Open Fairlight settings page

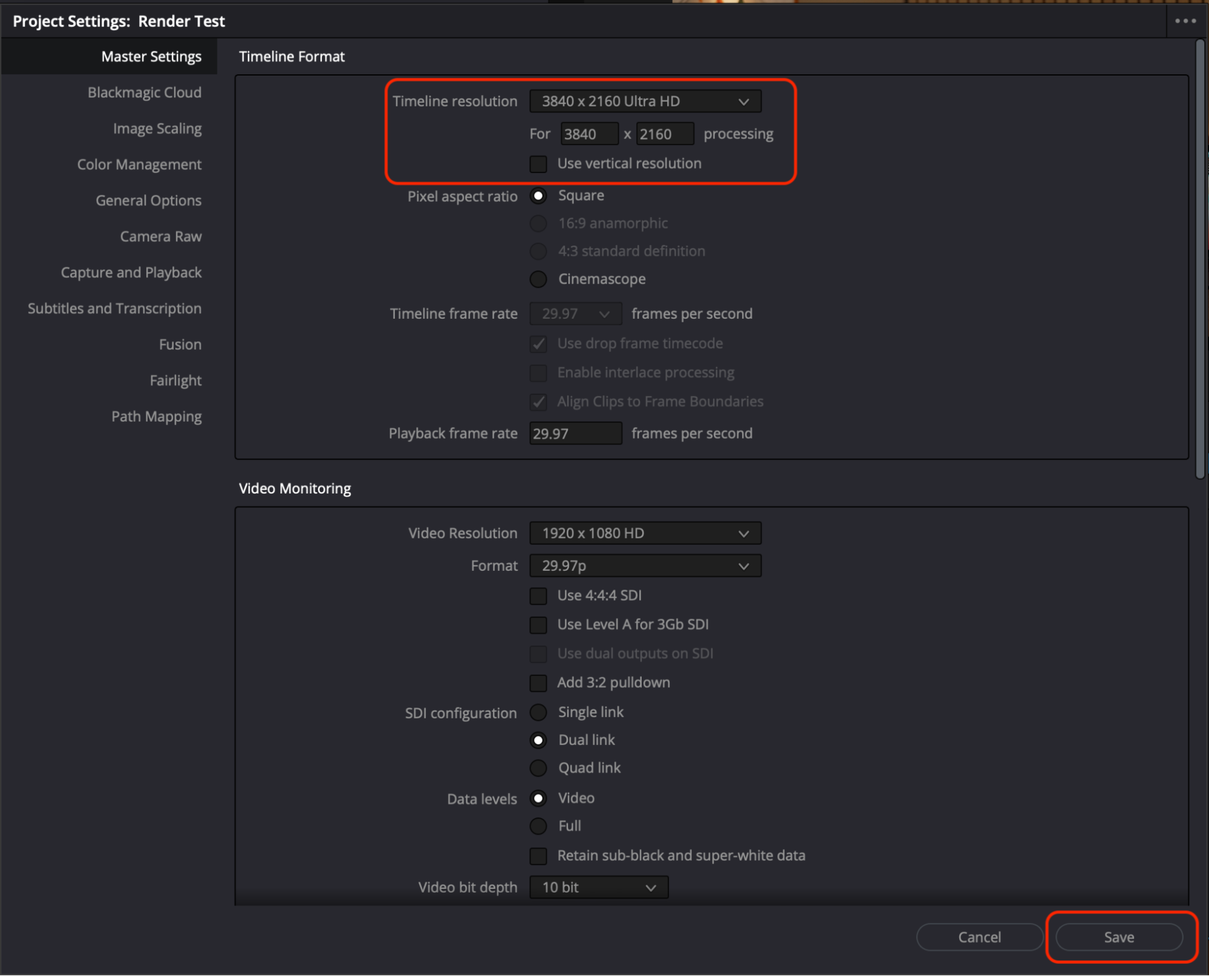175,380
